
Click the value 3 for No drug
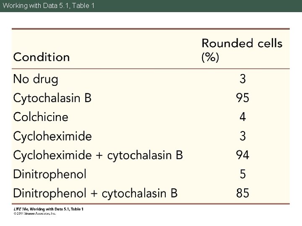coord(242,79)
